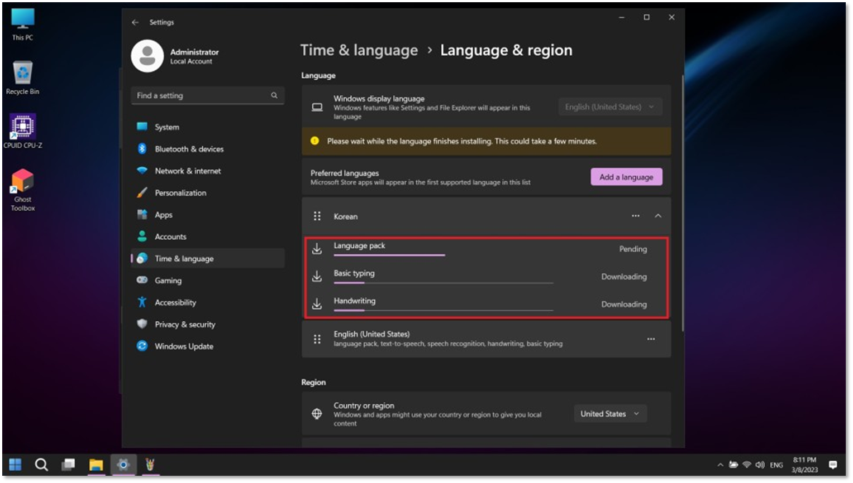Go to Network & internet settings

(x=208, y=171)
